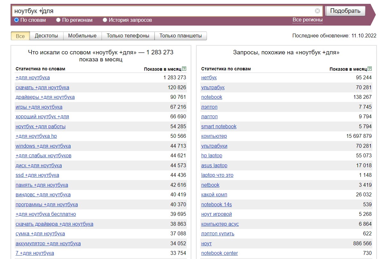Open the хороший ноутбук +для link
This screenshot has height=259, width=381.
[42, 117]
